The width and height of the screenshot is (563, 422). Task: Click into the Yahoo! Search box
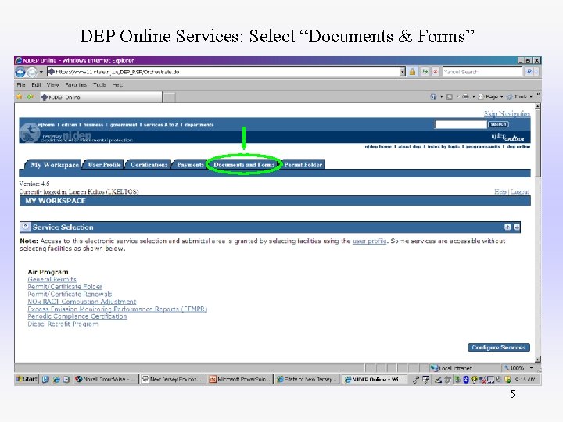pyautogui.click(x=482, y=72)
